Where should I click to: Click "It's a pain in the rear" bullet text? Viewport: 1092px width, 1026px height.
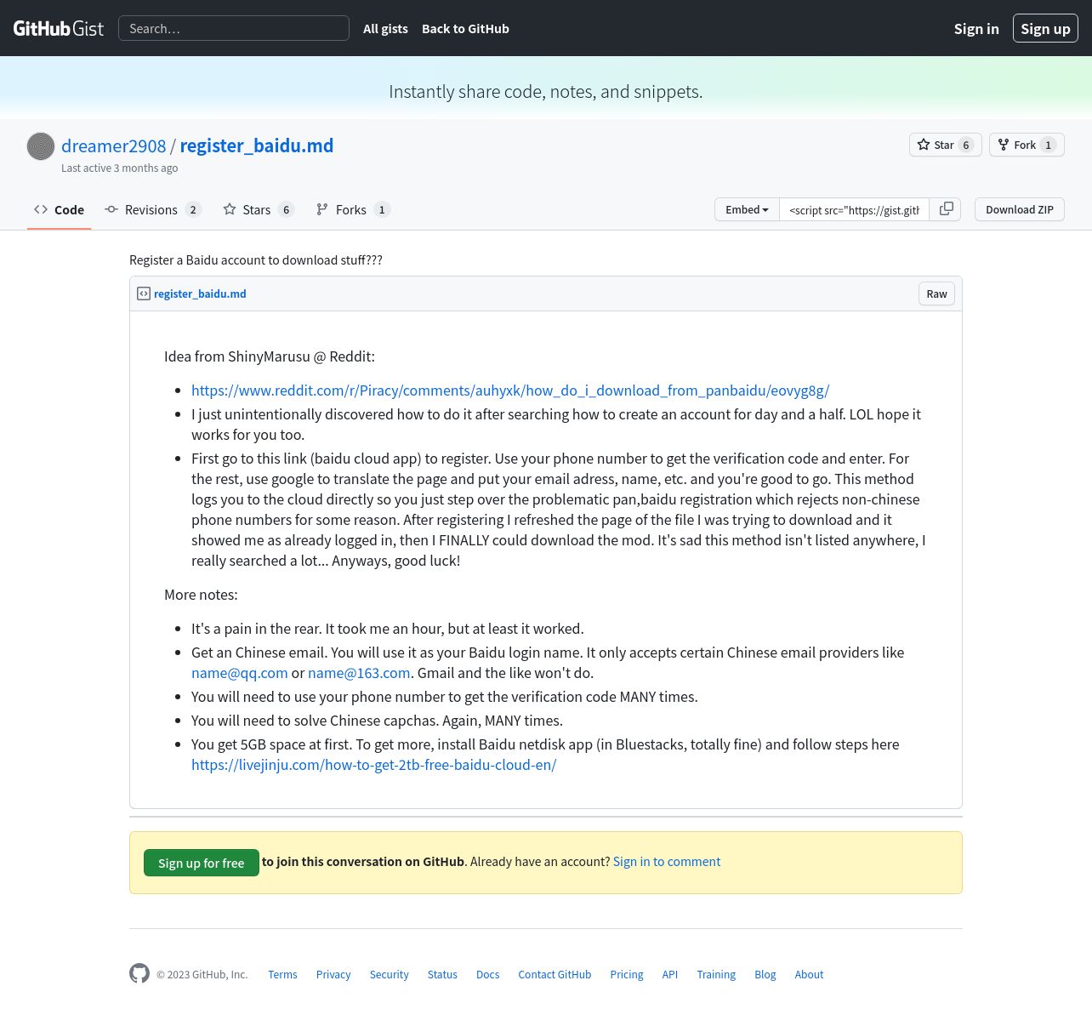tap(388, 629)
